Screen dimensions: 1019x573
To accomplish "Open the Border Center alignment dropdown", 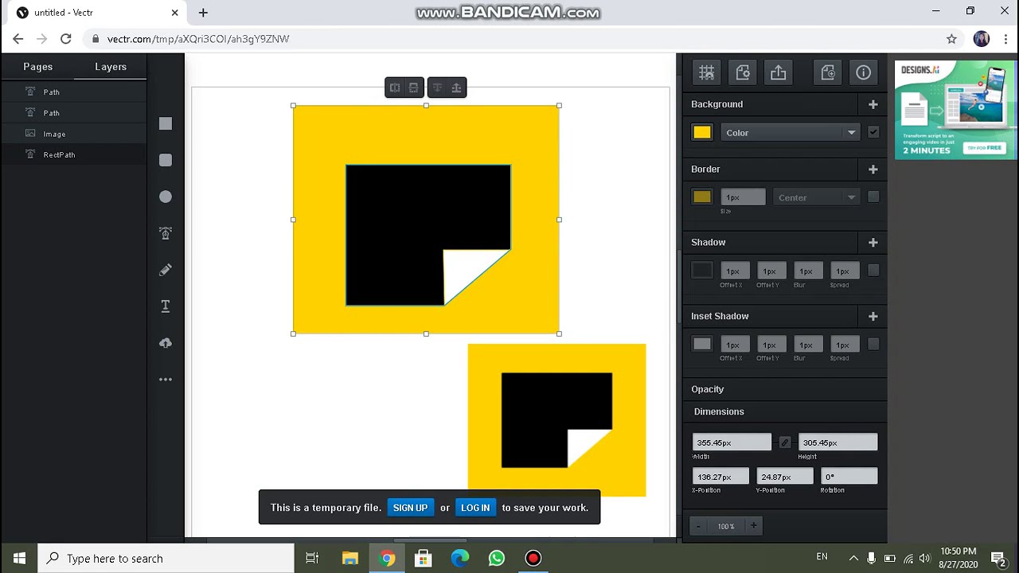I will click(x=816, y=197).
